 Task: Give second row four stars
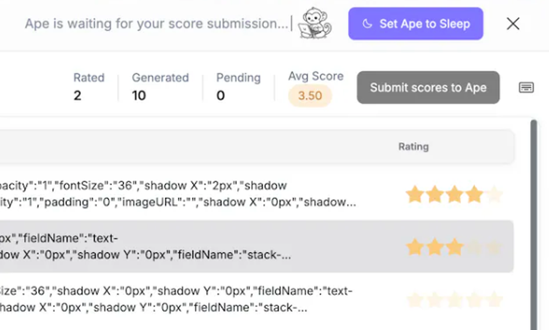pyautogui.click(x=474, y=247)
